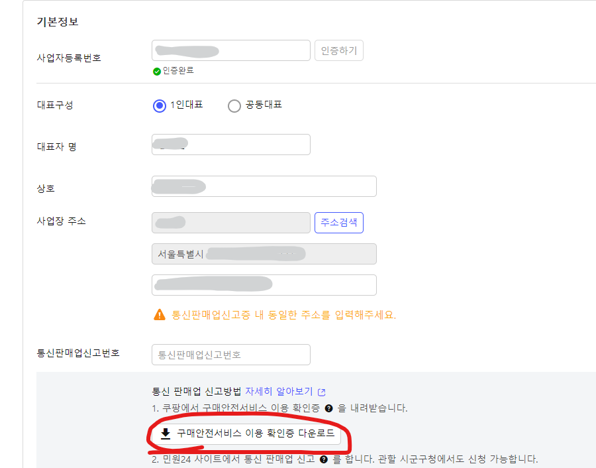
Task: Select the 공동대표 radio option
Action: (x=234, y=105)
